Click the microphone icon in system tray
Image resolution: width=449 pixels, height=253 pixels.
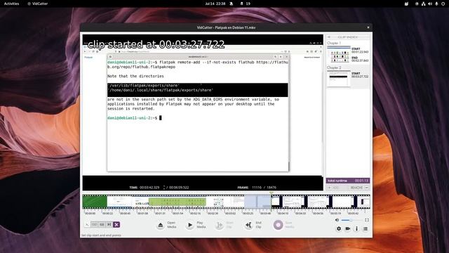click(x=436, y=4)
